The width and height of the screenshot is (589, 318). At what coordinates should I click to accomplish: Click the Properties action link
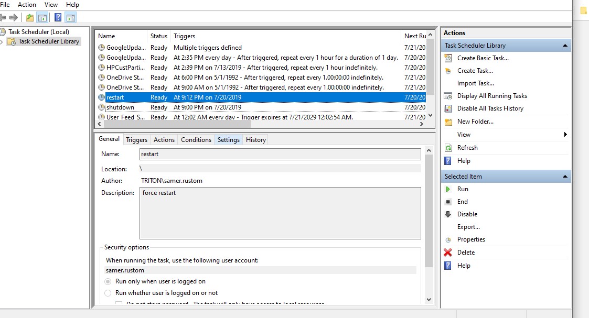pyautogui.click(x=471, y=239)
